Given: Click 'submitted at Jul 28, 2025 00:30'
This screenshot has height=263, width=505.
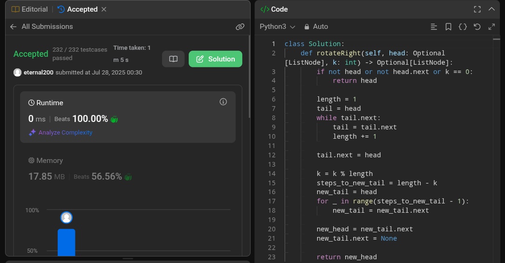Looking at the screenshot, I should pyautogui.click(x=99, y=73).
